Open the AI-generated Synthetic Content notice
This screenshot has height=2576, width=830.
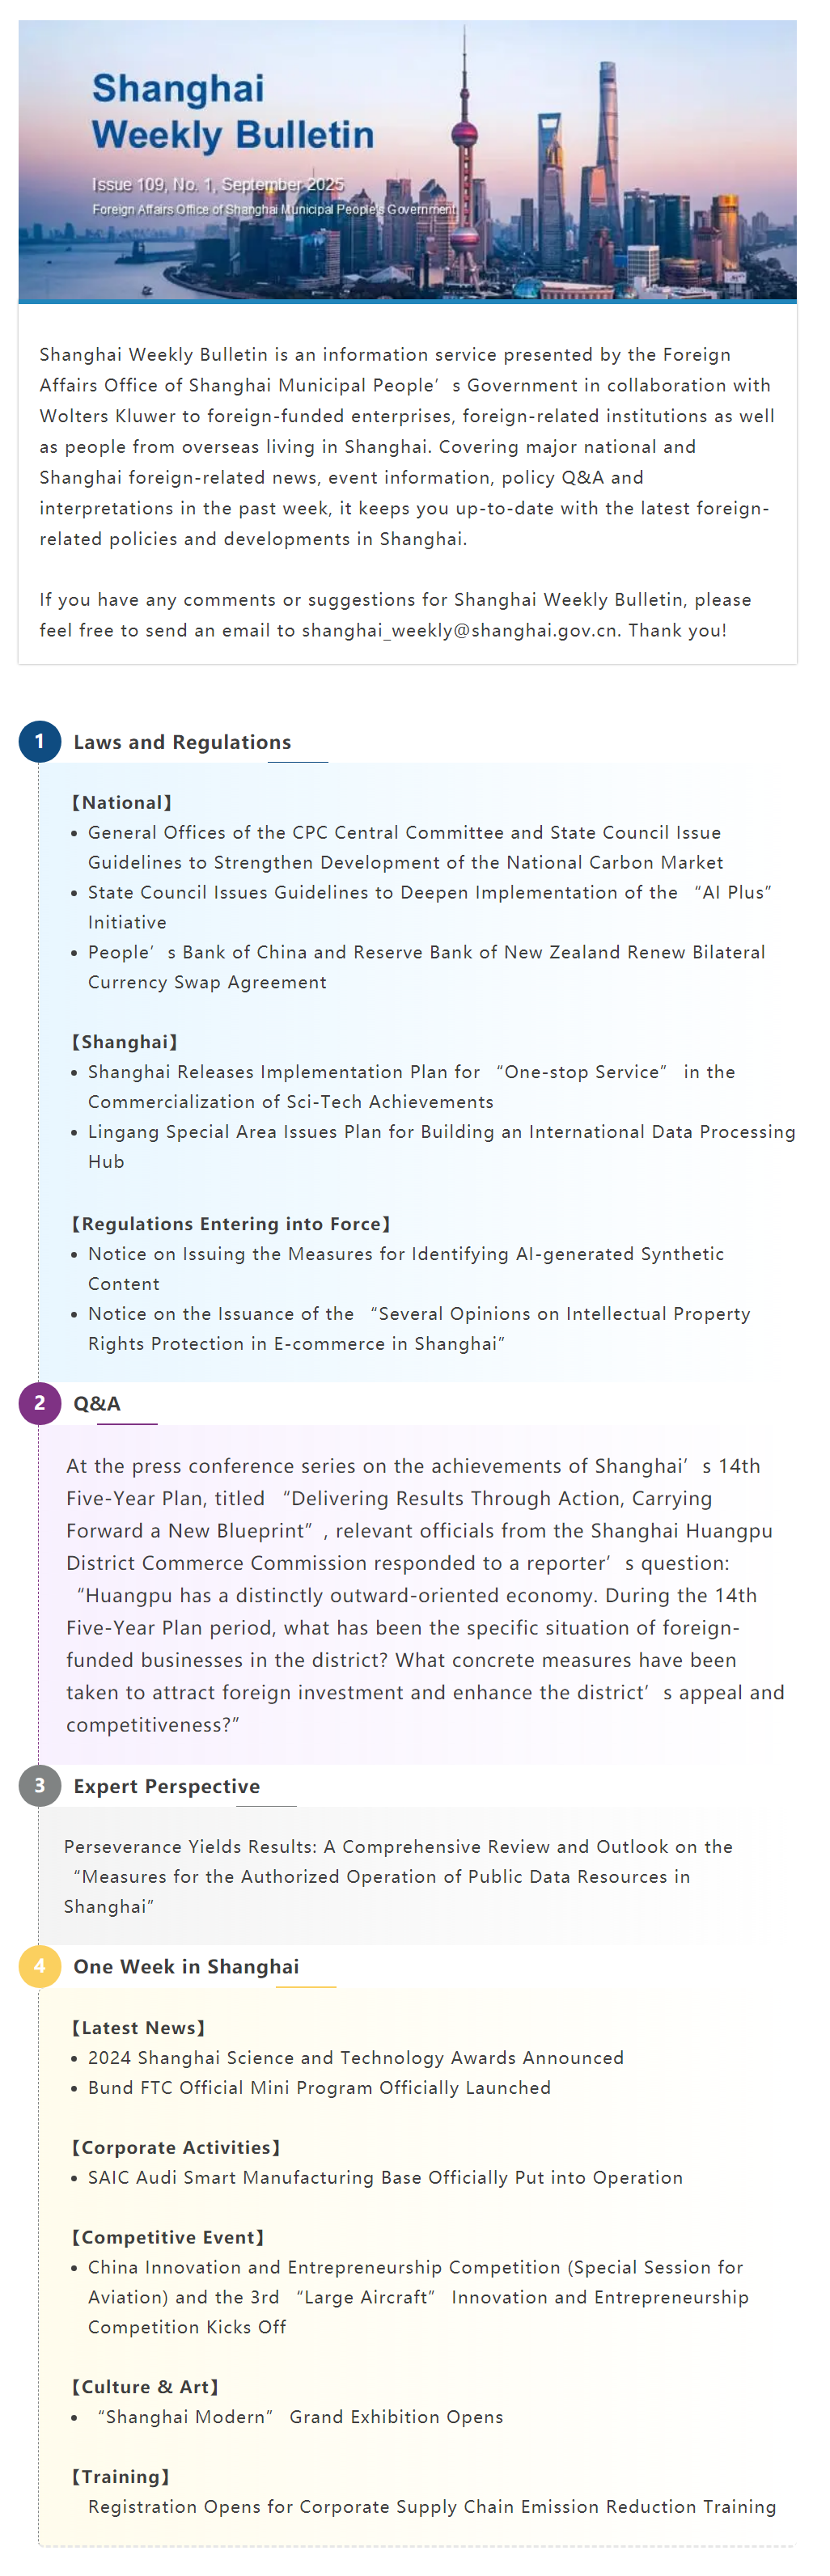click(405, 1268)
